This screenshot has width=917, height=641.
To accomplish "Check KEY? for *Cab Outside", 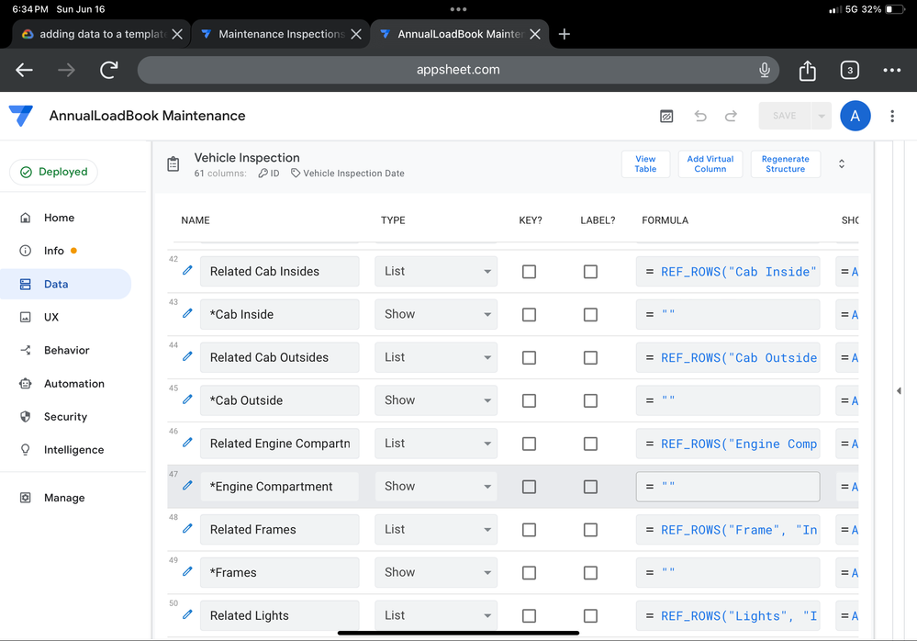I will tap(529, 400).
